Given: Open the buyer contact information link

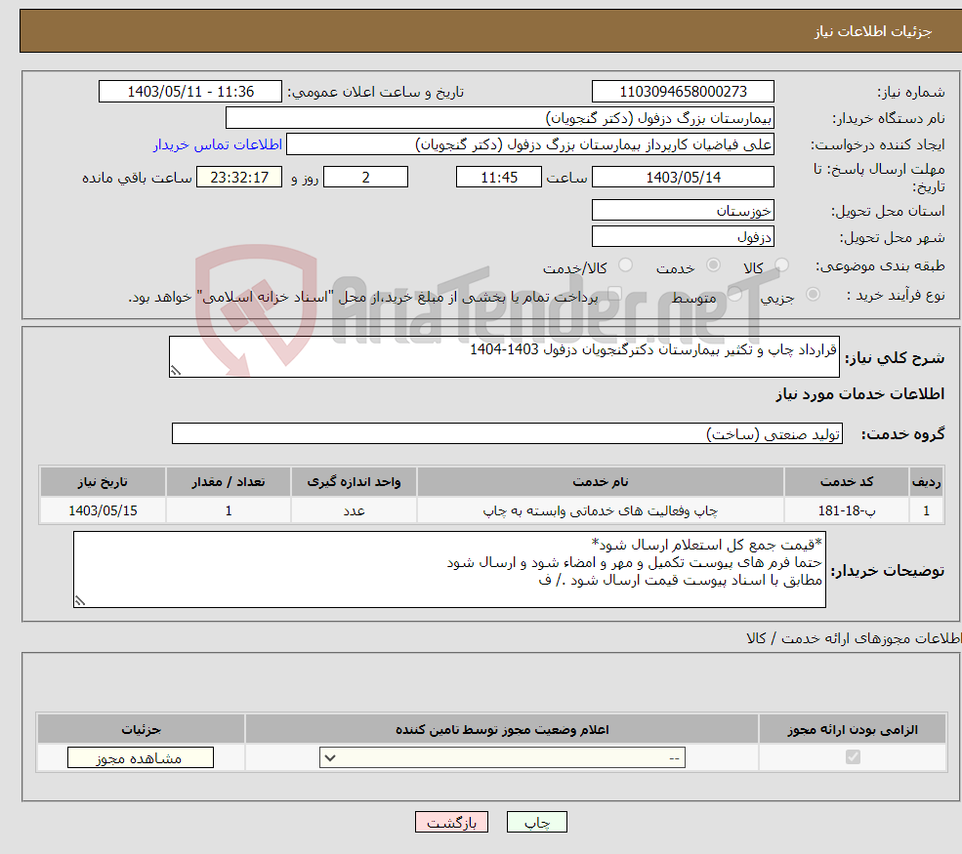Looking at the screenshot, I should pyautogui.click(x=218, y=144).
